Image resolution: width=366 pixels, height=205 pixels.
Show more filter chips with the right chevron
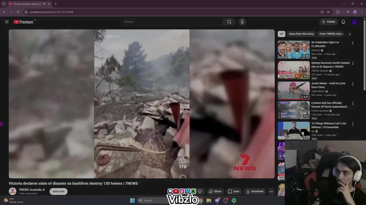pos(349,34)
